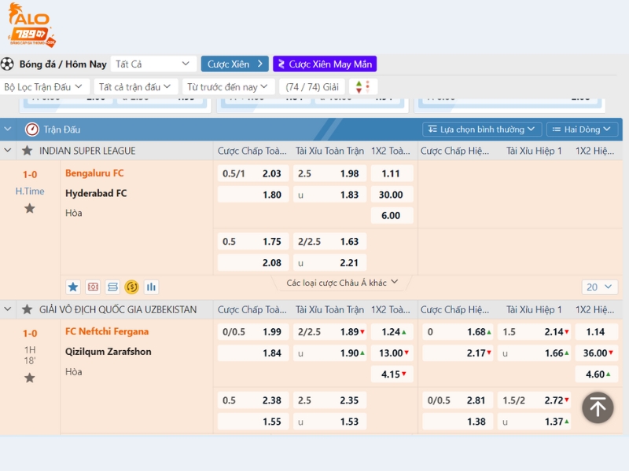Select Qizilqum handicap odds 1.84
Viewport: 629px width, 471px height.
click(252, 352)
